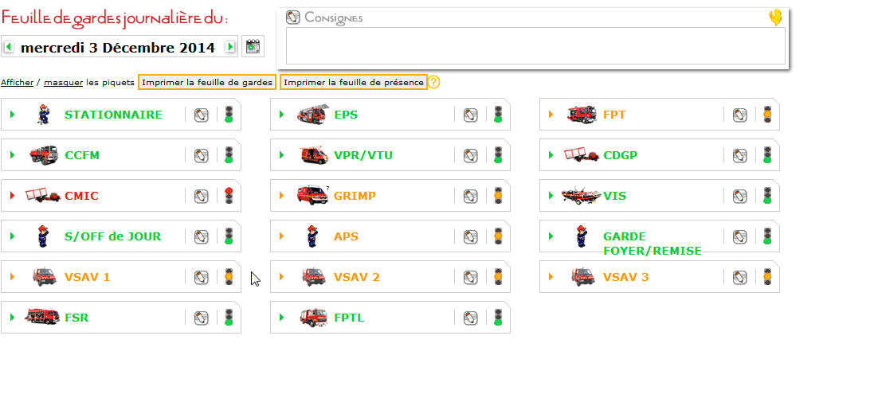Go to next day arrow
878x398 pixels.
(230, 46)
